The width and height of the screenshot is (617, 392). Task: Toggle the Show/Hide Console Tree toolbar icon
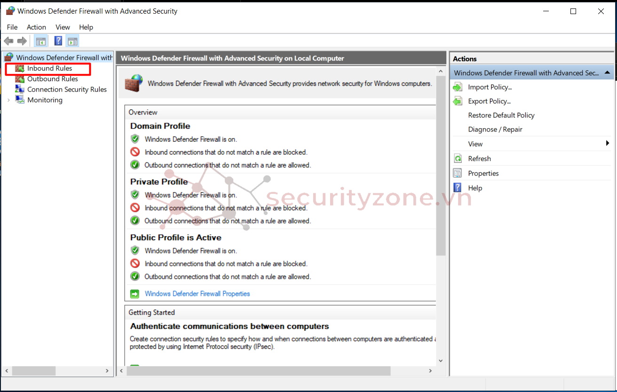[x=41, y=41]
